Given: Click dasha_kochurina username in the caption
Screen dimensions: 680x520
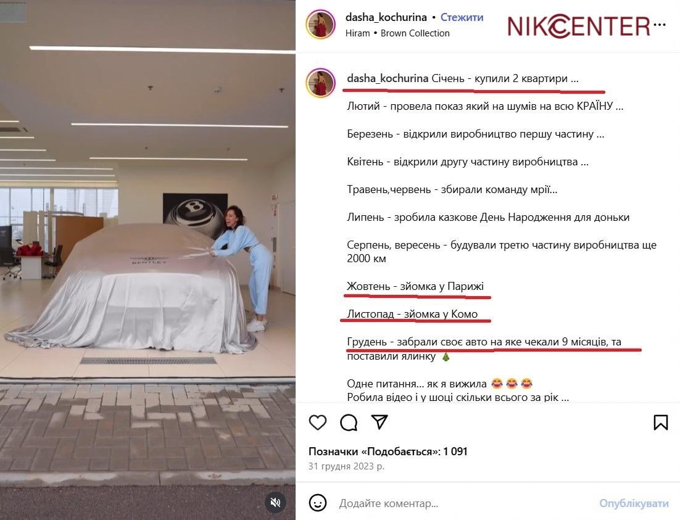Looking at the screenshot, I should coord(388,78).
